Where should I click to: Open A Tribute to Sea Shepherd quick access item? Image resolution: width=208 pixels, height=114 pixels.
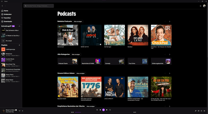point(11,36)
